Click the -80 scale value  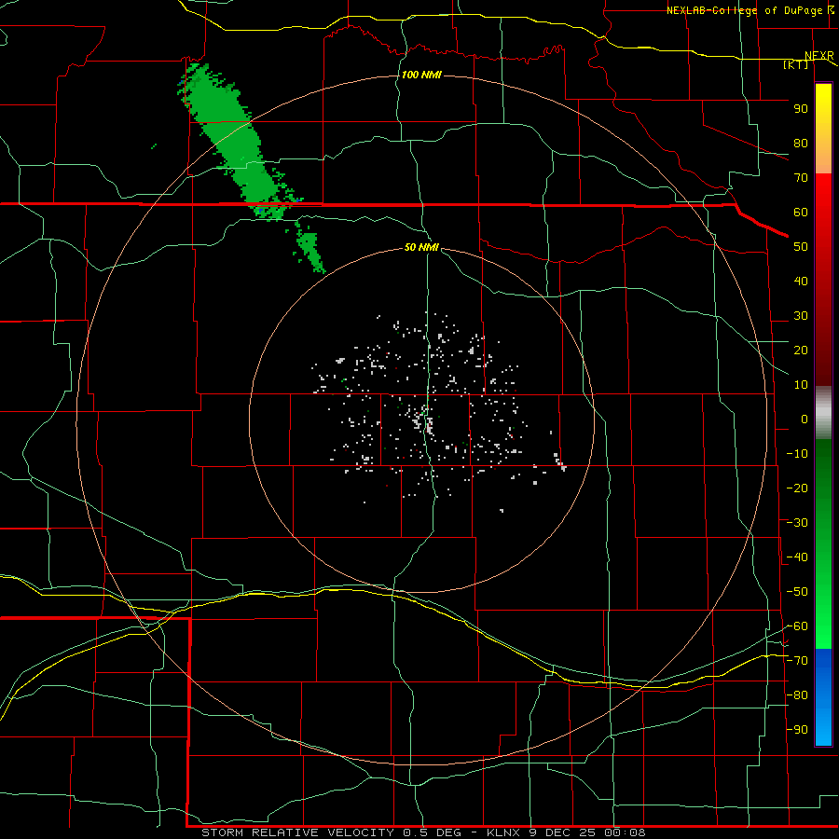click(x=797, y=695)
